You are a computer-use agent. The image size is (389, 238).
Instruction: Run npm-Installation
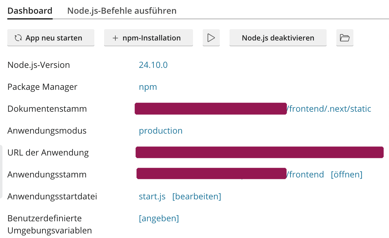[x=148, y=38]
